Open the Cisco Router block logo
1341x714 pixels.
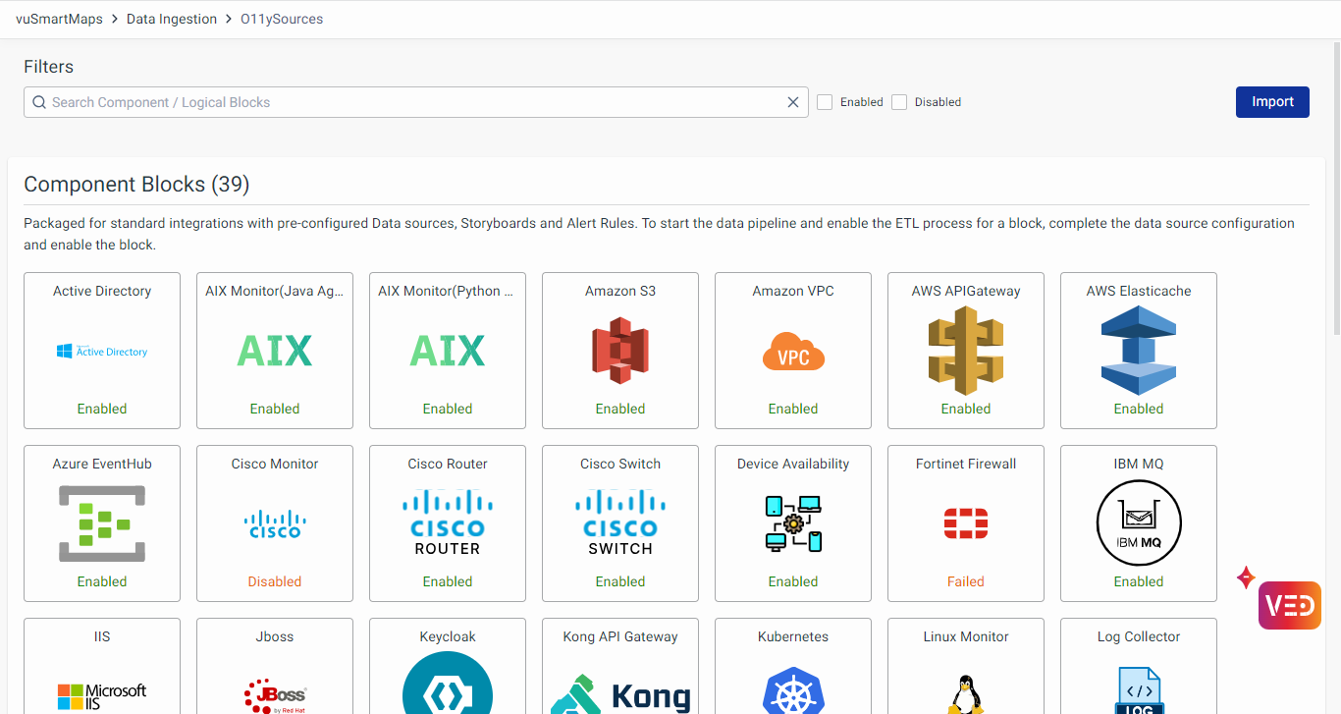point(448,523)
